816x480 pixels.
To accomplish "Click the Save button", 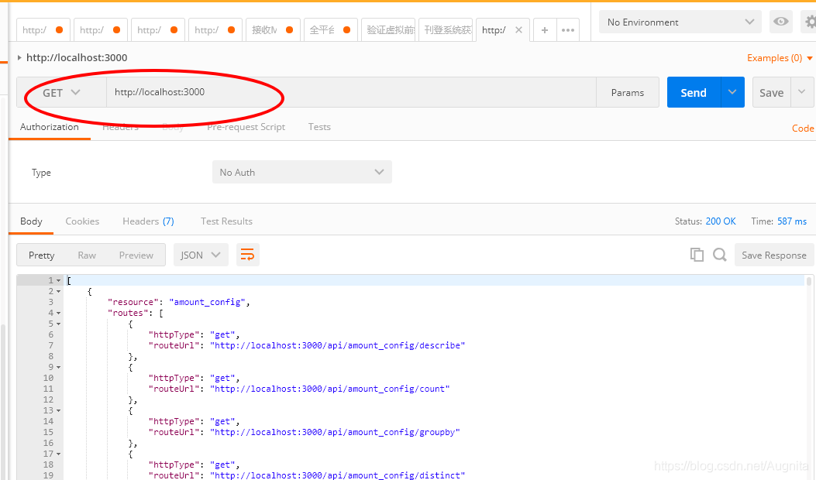I will (771, 92).
